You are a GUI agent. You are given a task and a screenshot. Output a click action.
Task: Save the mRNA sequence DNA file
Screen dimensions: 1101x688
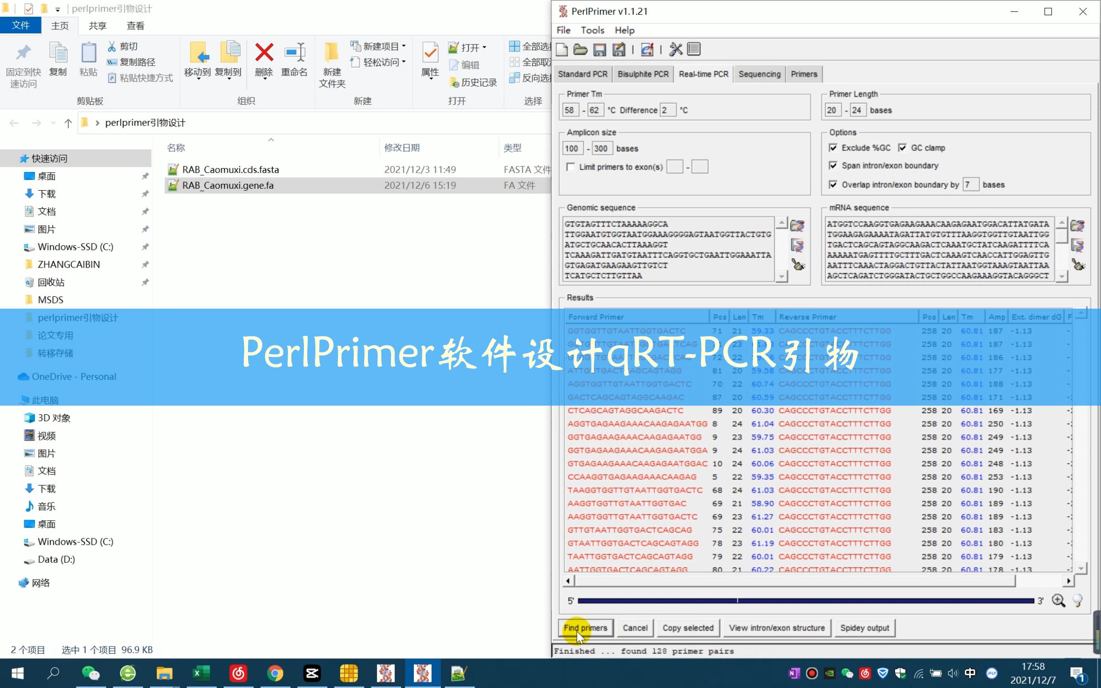1077,246
